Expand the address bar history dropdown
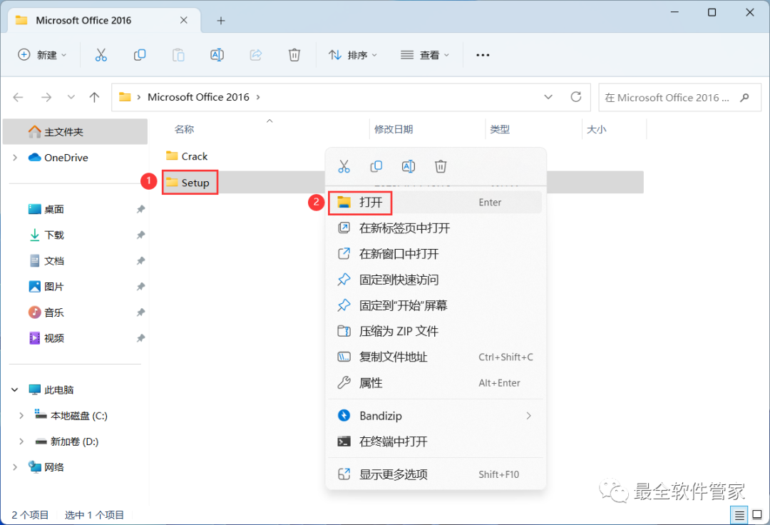Screen dimensions: 770x525 click(x=548, y=97)
